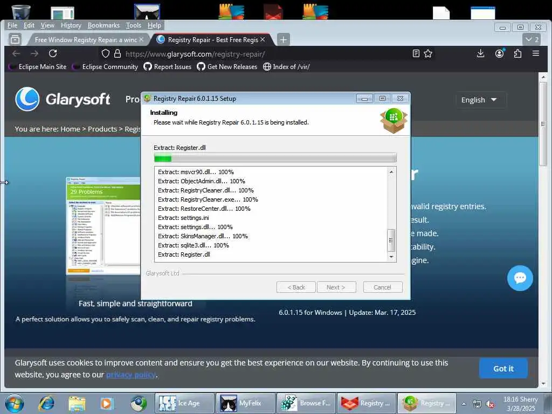552x414 pixels.
Task: Open the Tools menu
Action: pyautogui.click(x=134, y=25)
